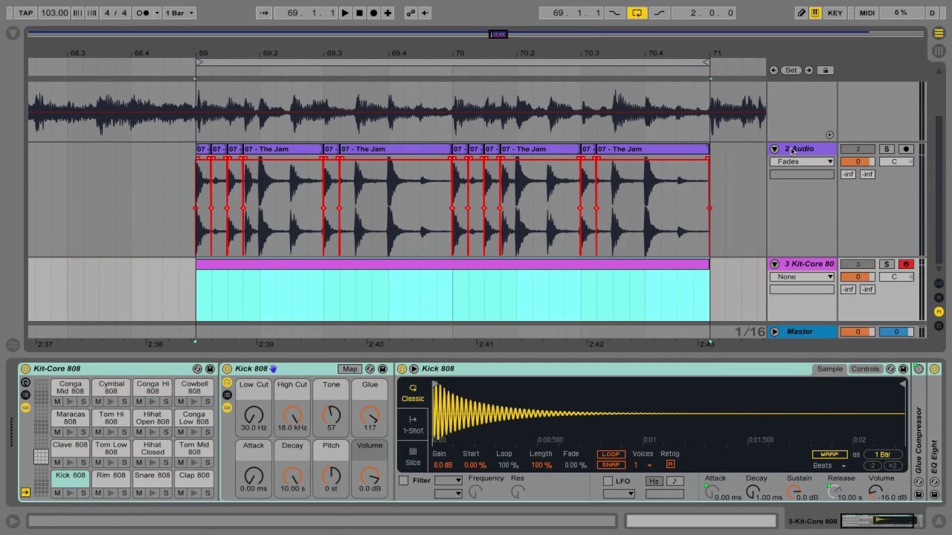This screenshot has height=535, width=952.
Task: Collapse the 3 Kit-Core 808 track
Action: click(774, 264)
